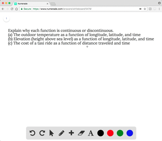Image resolution: width=162 pixels, height=141 pixels.
Task: Click the camera icon in address bar
Action: pyautogui.click(x=140, y=9)
